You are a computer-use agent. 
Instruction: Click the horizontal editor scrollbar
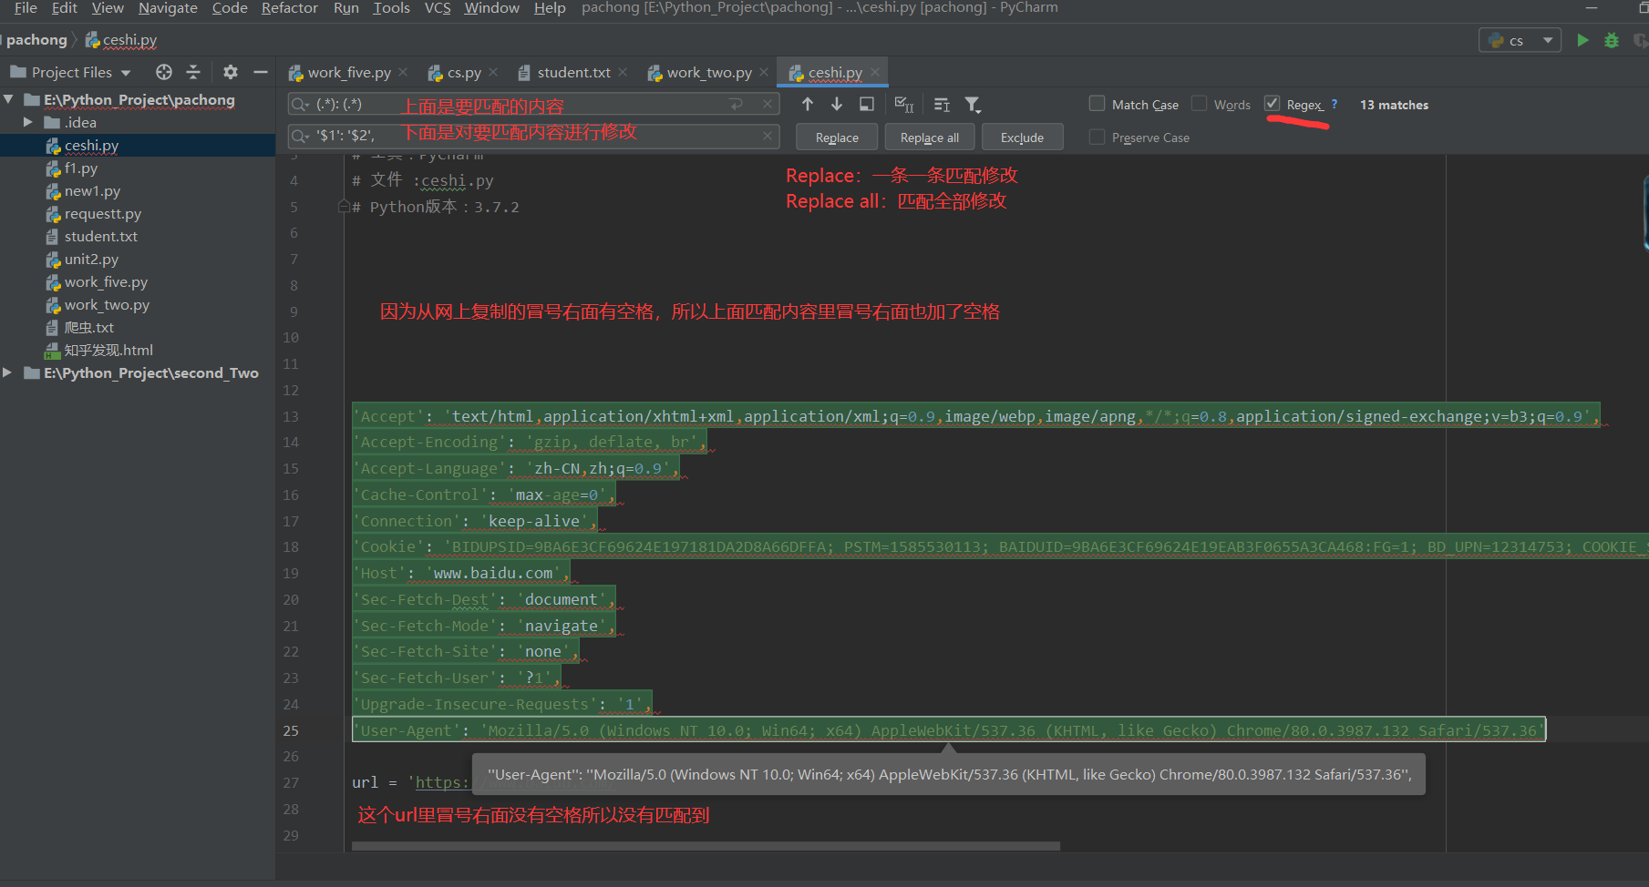coord(706,846)
